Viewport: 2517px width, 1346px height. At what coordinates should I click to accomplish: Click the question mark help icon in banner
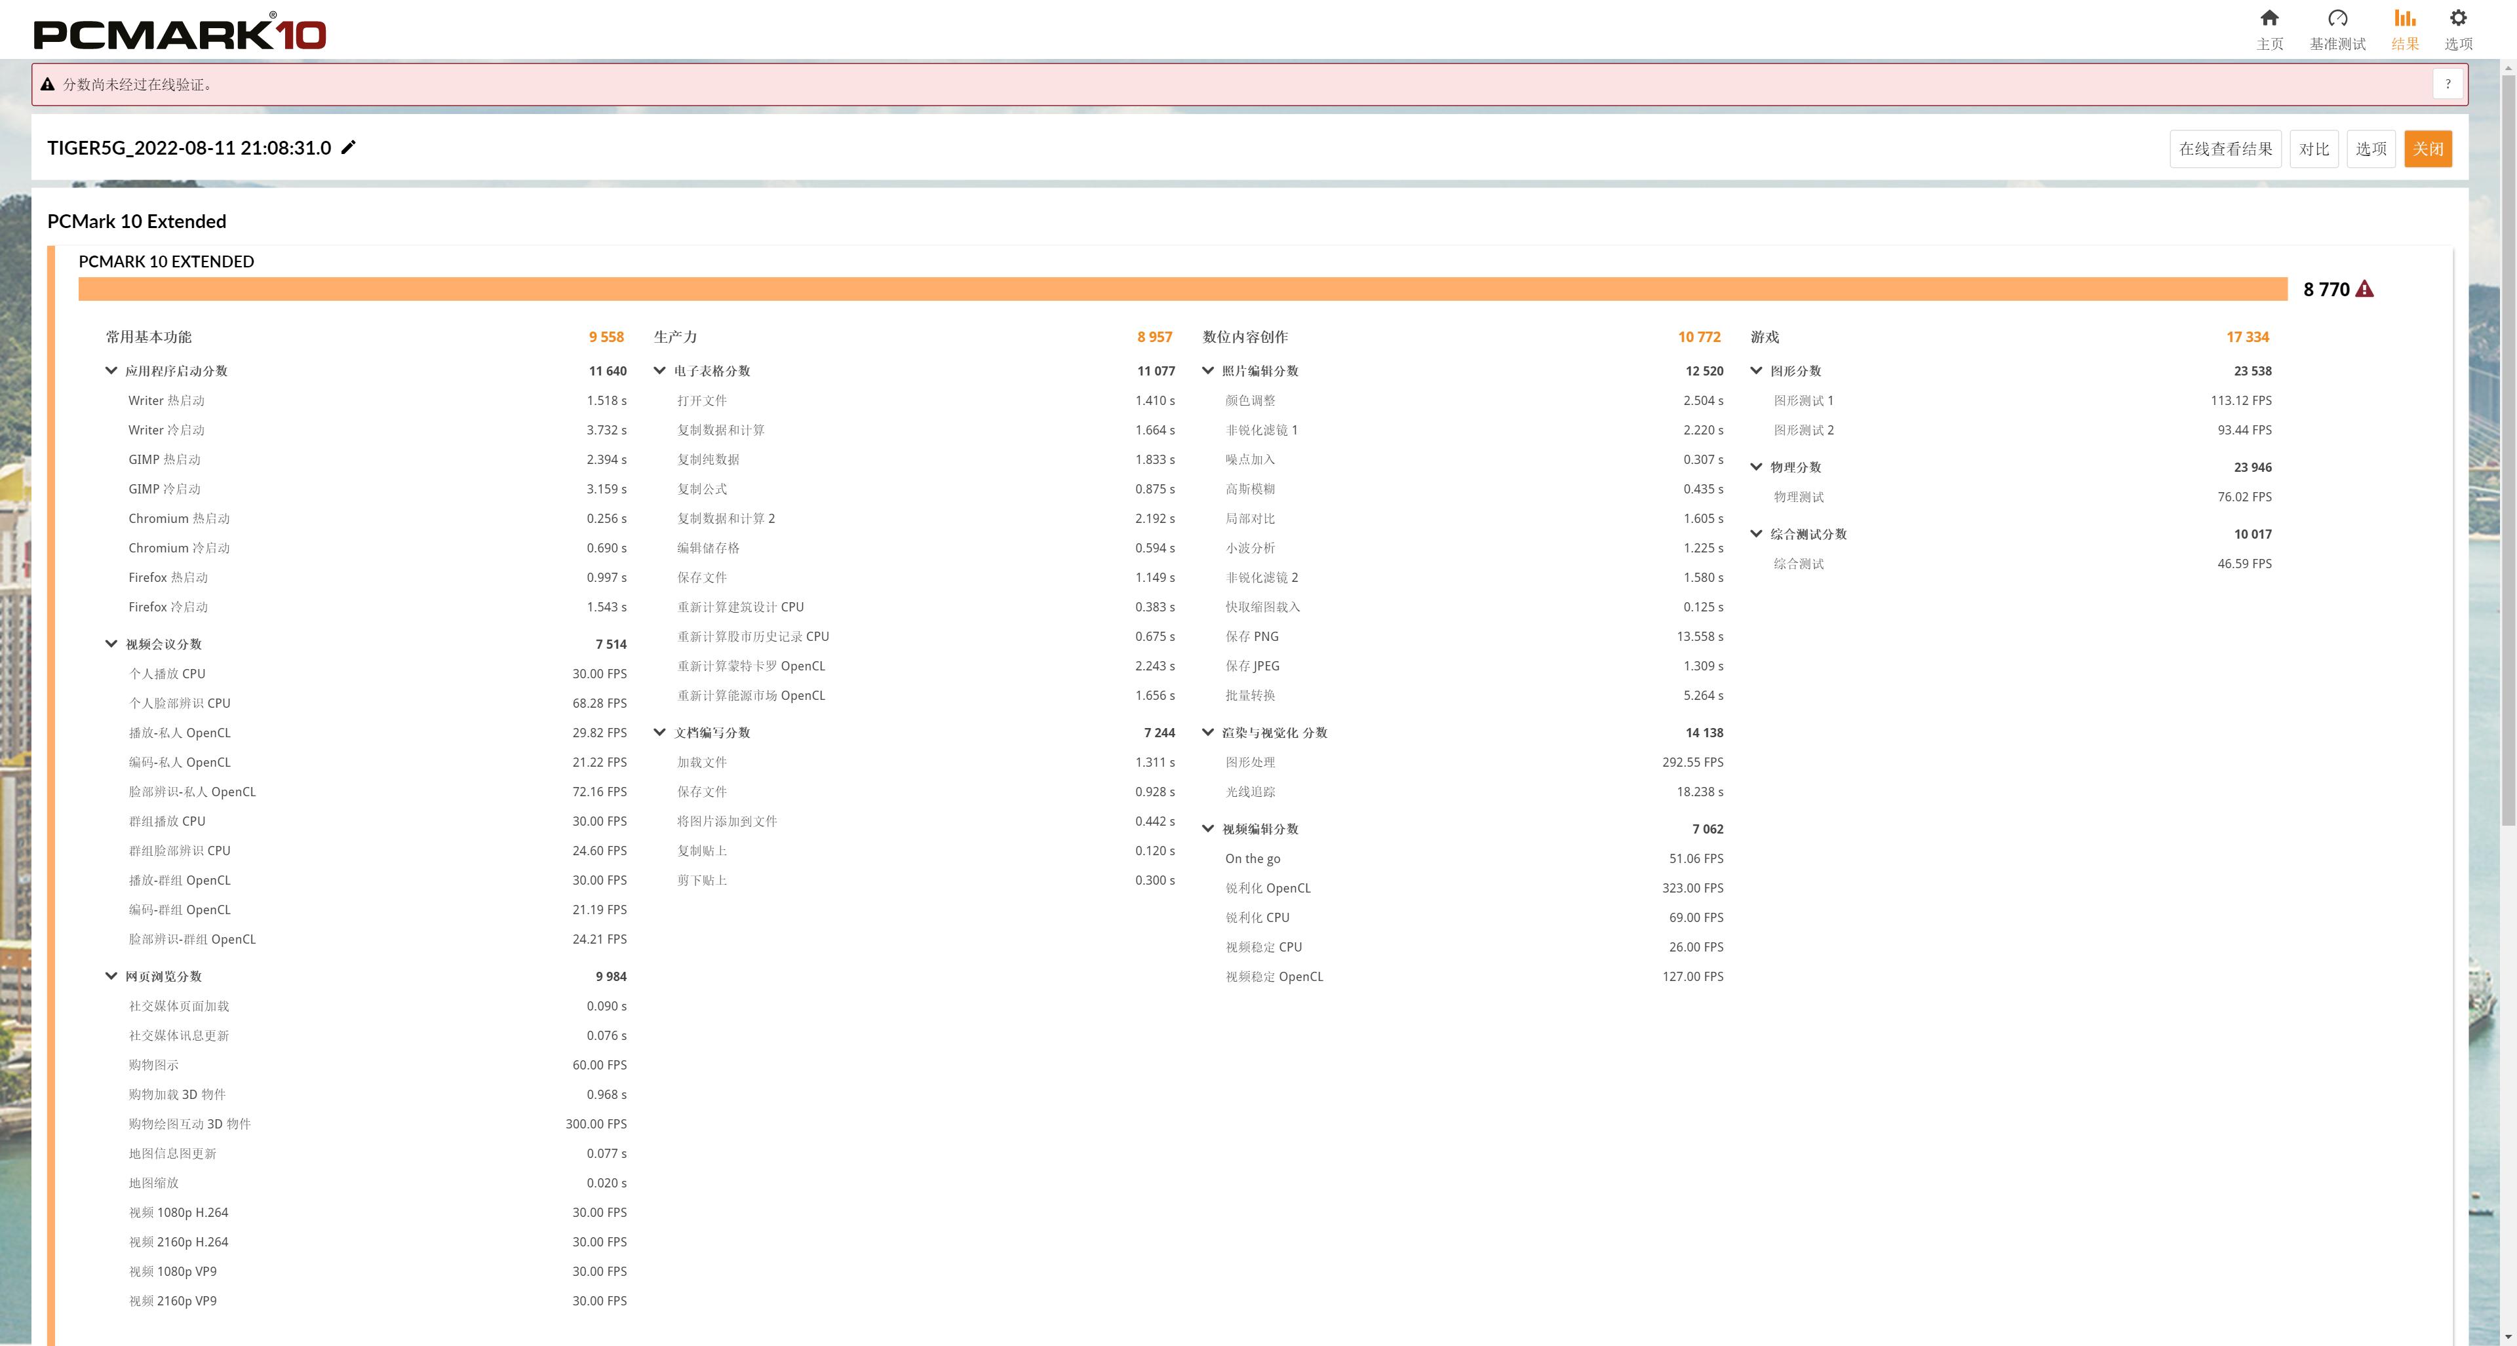2448,84
